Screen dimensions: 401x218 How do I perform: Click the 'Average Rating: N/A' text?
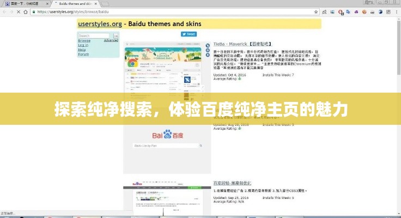click(x=229, y=202)
